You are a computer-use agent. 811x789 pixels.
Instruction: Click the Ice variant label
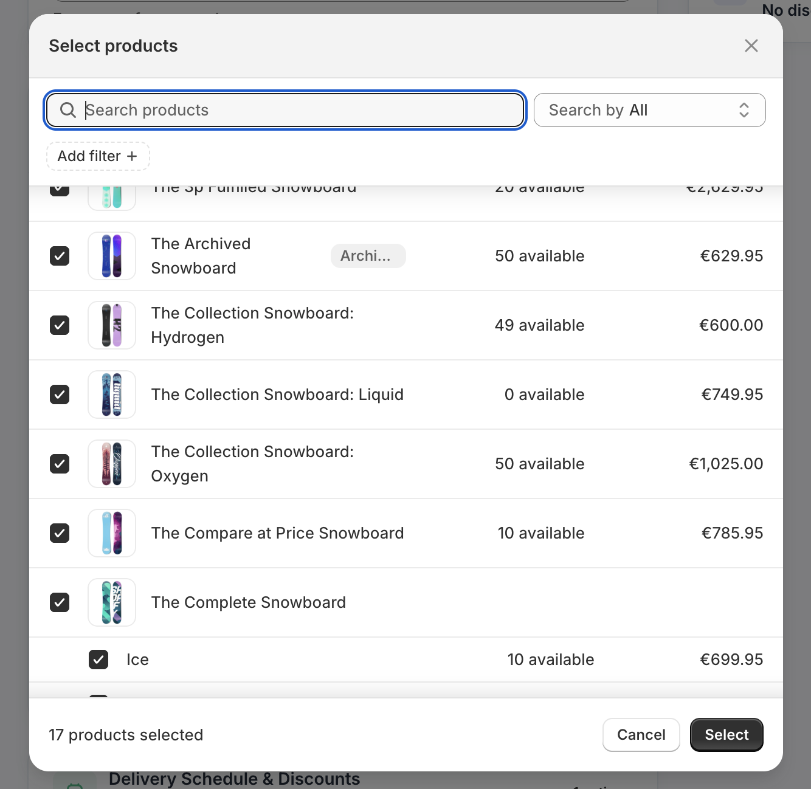pyautogui.click(x=138, y=660)
